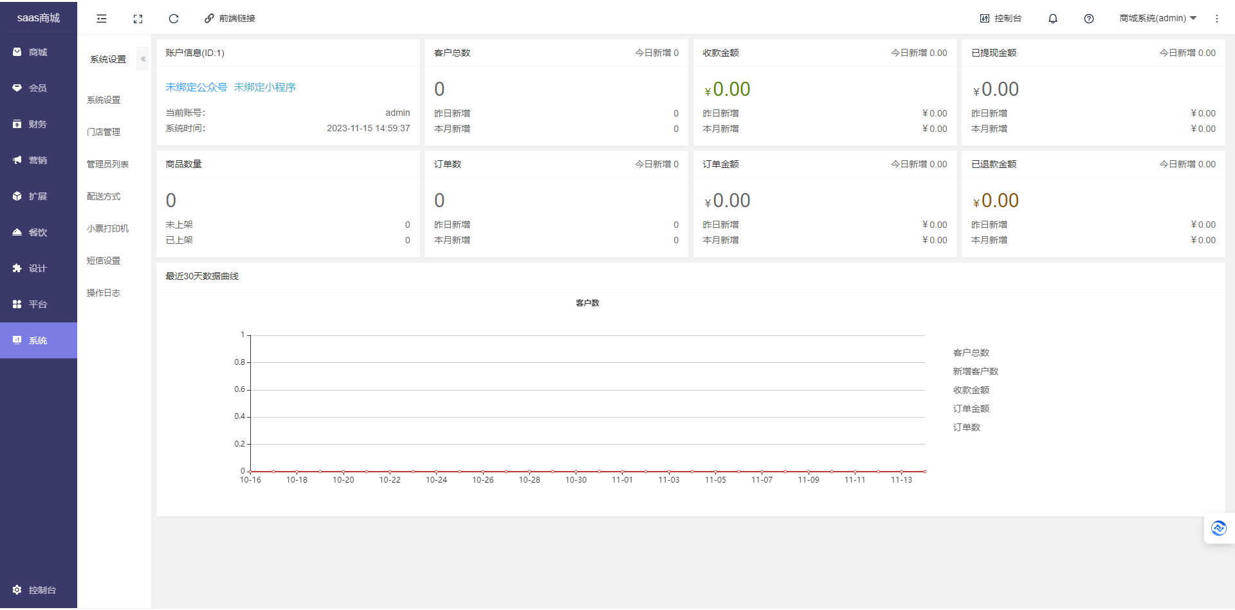
Task: Click the 客户总数 card title
Action: pos(452,53)
